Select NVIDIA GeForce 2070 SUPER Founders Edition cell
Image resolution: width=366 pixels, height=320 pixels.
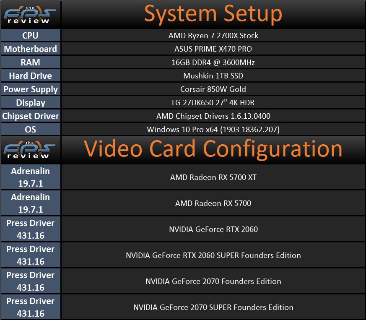213,307
